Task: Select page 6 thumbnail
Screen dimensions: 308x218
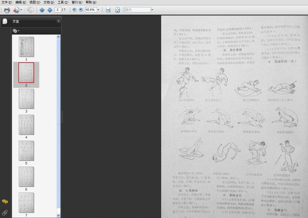Action: click(26, 176)
